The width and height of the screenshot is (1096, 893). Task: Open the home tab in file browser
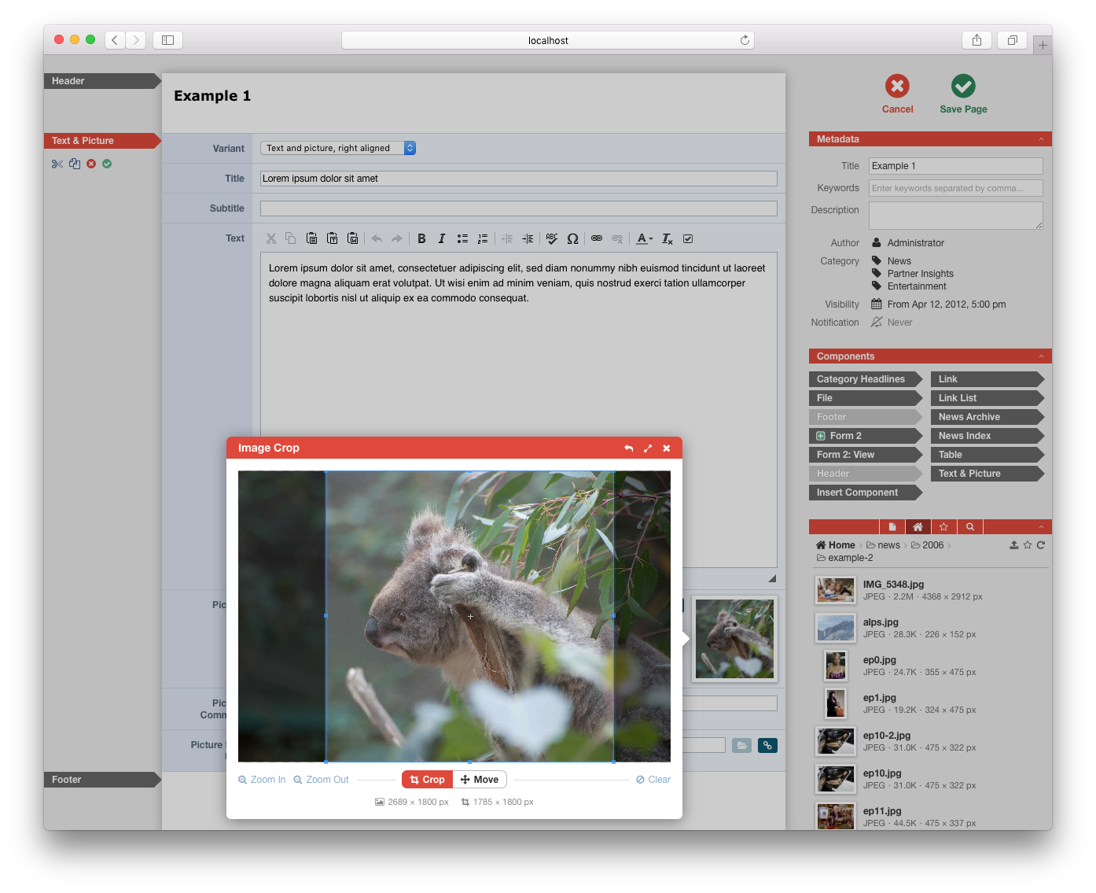918,527
